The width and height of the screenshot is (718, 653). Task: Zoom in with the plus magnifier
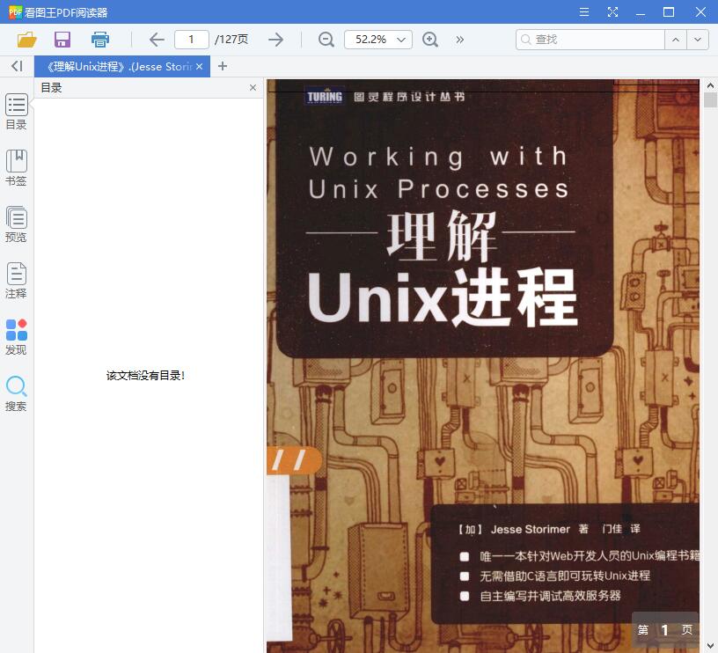430,40
